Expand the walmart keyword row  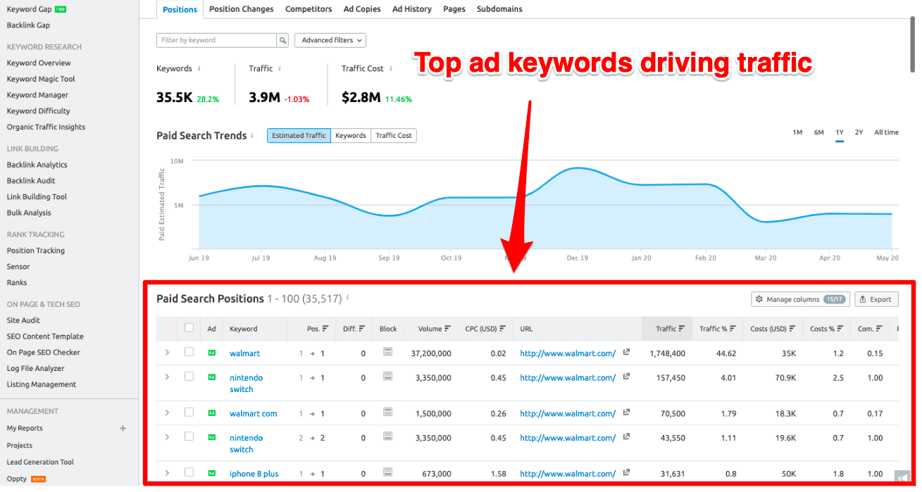click(167, 353)
